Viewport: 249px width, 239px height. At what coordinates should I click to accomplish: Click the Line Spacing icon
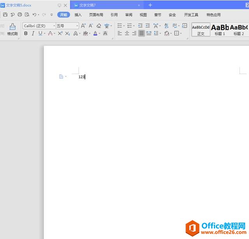[x=156, y=33]
